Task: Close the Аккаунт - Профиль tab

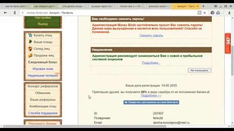Action: 197,6
